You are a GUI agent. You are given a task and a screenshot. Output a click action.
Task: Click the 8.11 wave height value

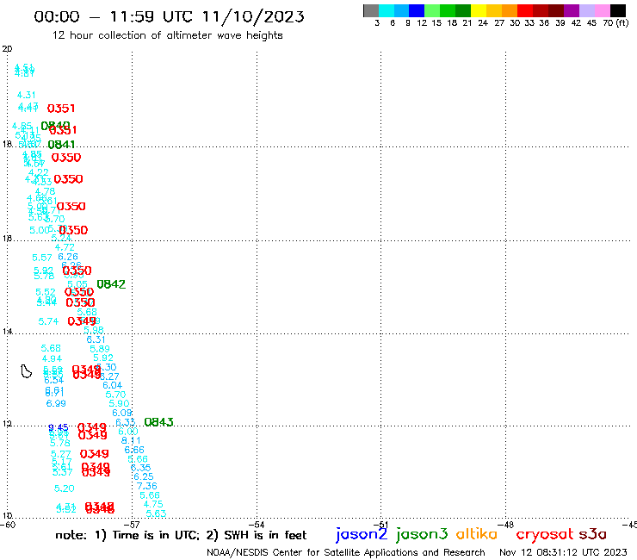click(131, 440)
